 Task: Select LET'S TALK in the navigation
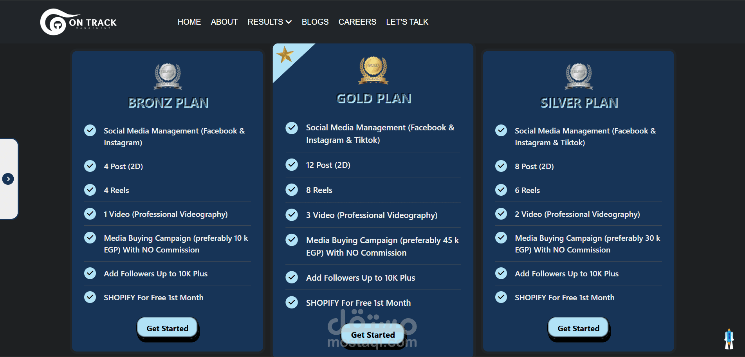(407, 22)
